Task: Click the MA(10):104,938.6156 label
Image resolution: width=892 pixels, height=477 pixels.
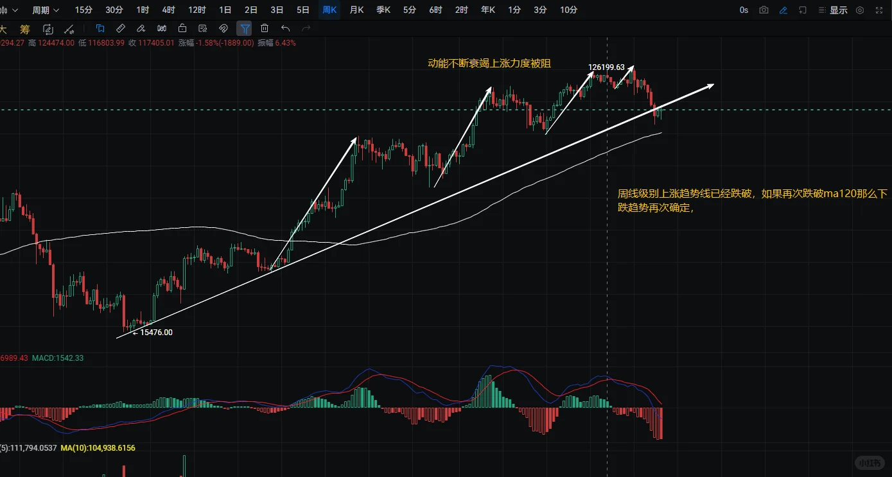Action: pos(98,447)
